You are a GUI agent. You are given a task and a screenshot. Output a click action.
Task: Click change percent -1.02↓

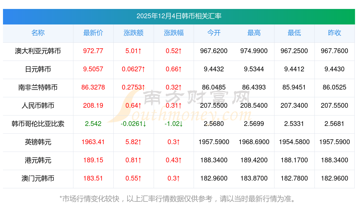click(x=174, y=124)
